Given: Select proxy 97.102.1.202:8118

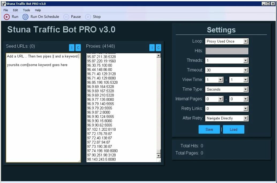Looking at the screenshot, I should (x=101, y=129).
